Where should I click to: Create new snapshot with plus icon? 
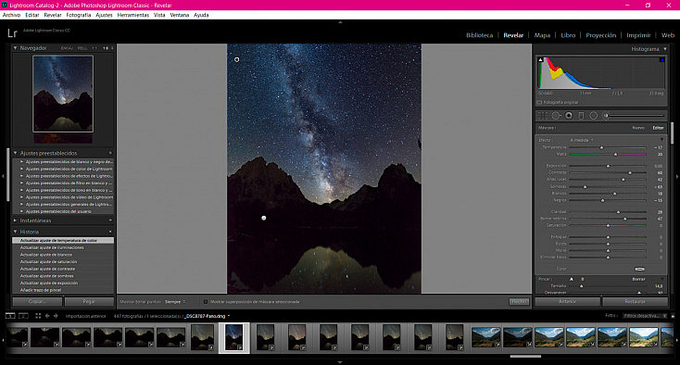pos(110,220)
